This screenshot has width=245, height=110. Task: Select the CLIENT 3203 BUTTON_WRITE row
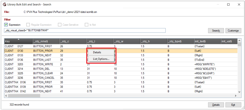tap(121, 64)
